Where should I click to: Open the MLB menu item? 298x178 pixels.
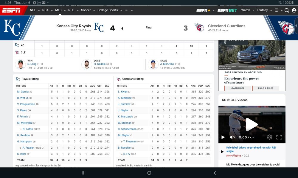pos(58,10)
